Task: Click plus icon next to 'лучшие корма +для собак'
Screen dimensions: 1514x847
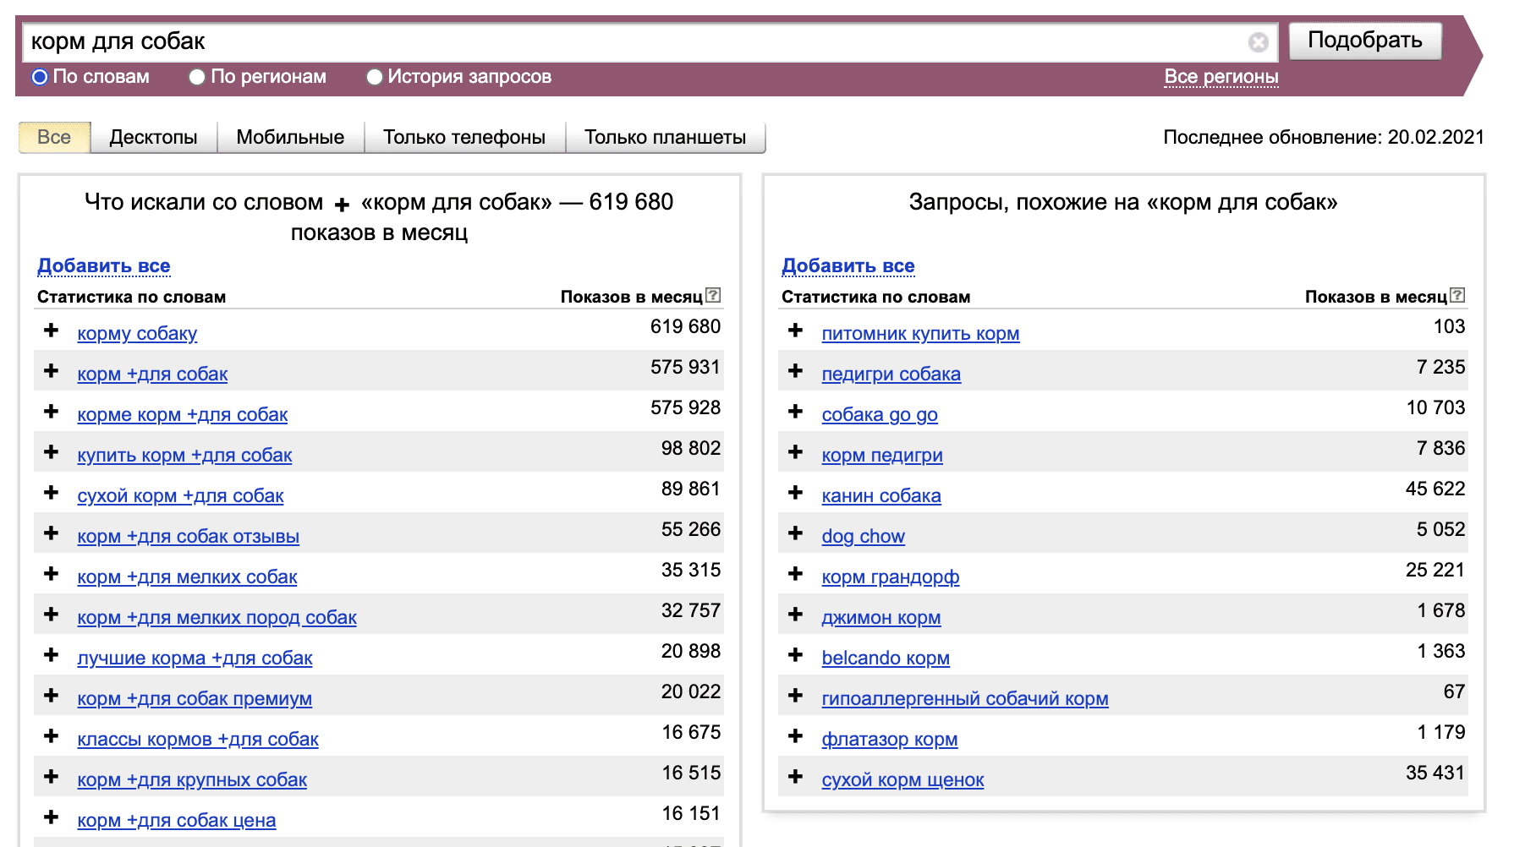Action: click(x=52, y=655)
